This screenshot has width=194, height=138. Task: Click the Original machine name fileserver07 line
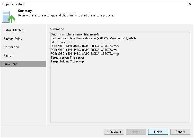pyautogui.click(x=75, y=34)
